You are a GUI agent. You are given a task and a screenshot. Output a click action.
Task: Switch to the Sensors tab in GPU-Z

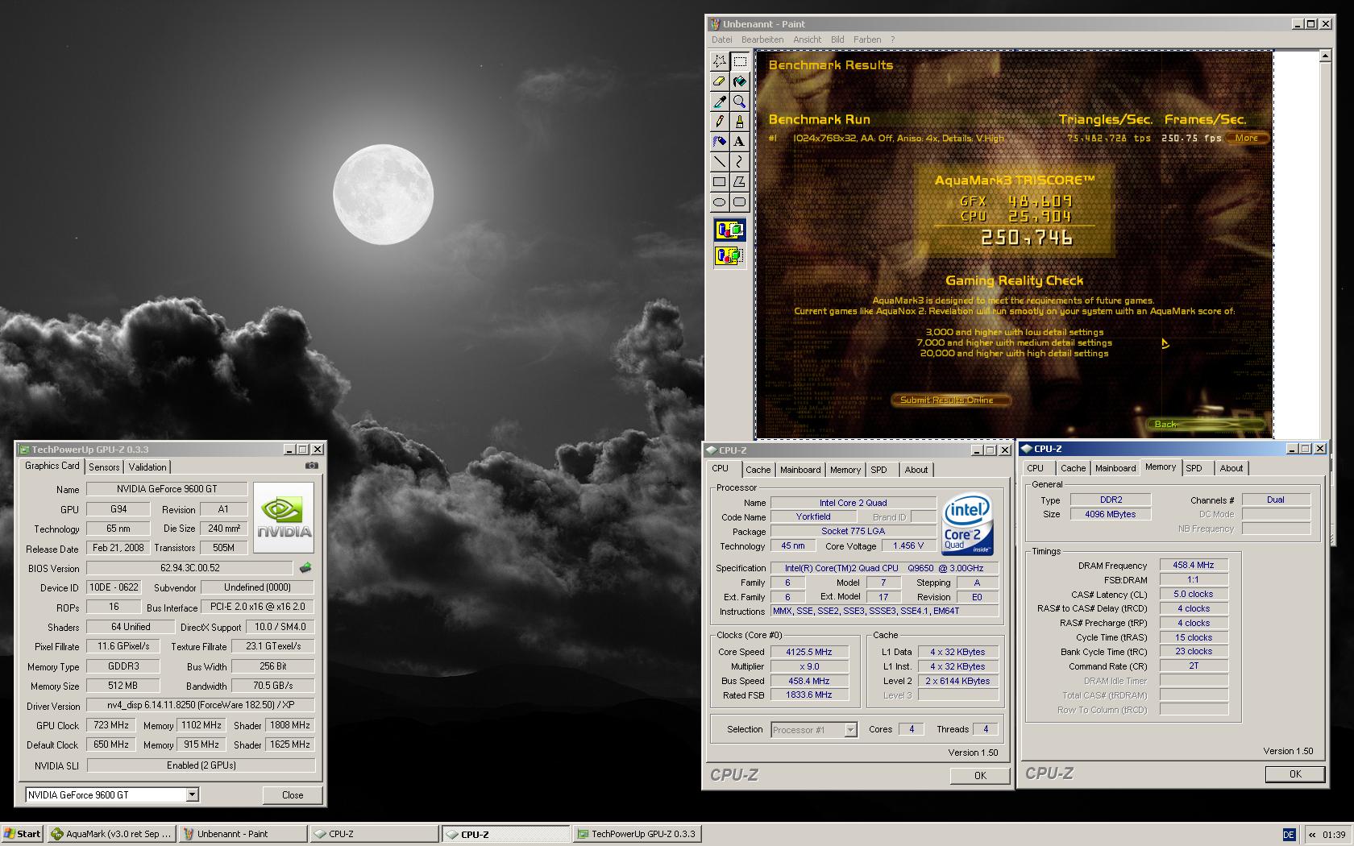click(x=104, y=467)
